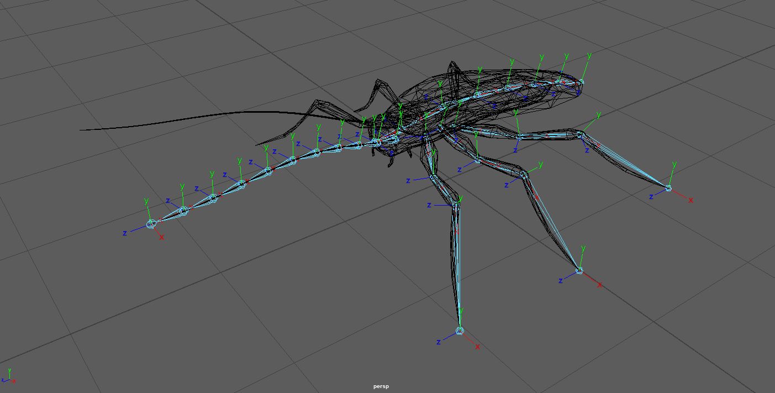Select the second joint from the chain's end
Image resolution: width=775 pixels, height=393 pixels.
(x=183, y=211)
